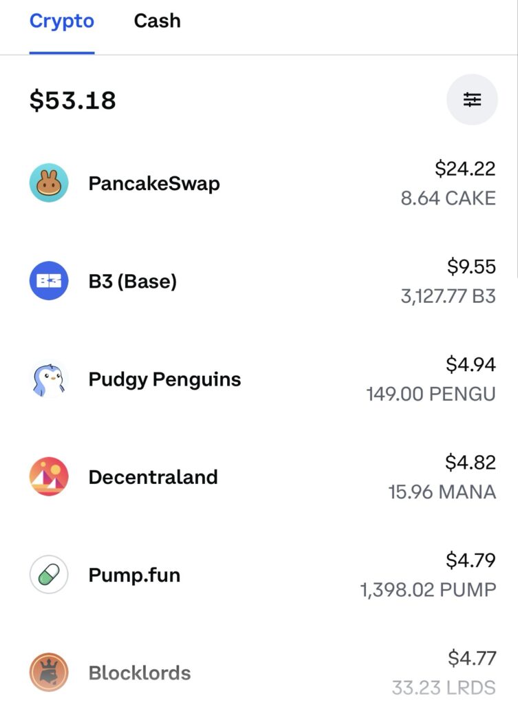
Task: Open the B3 (Base) asset name
Action: pyautogui.click(x=133, y=282)
